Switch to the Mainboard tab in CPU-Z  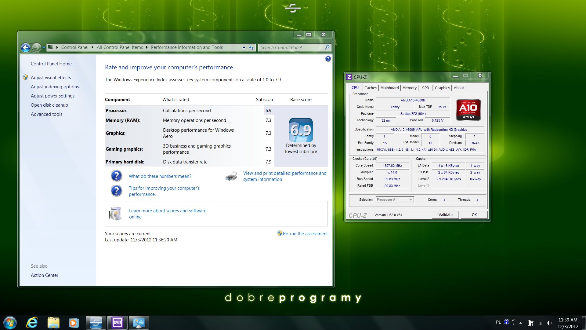pos(389,88)
